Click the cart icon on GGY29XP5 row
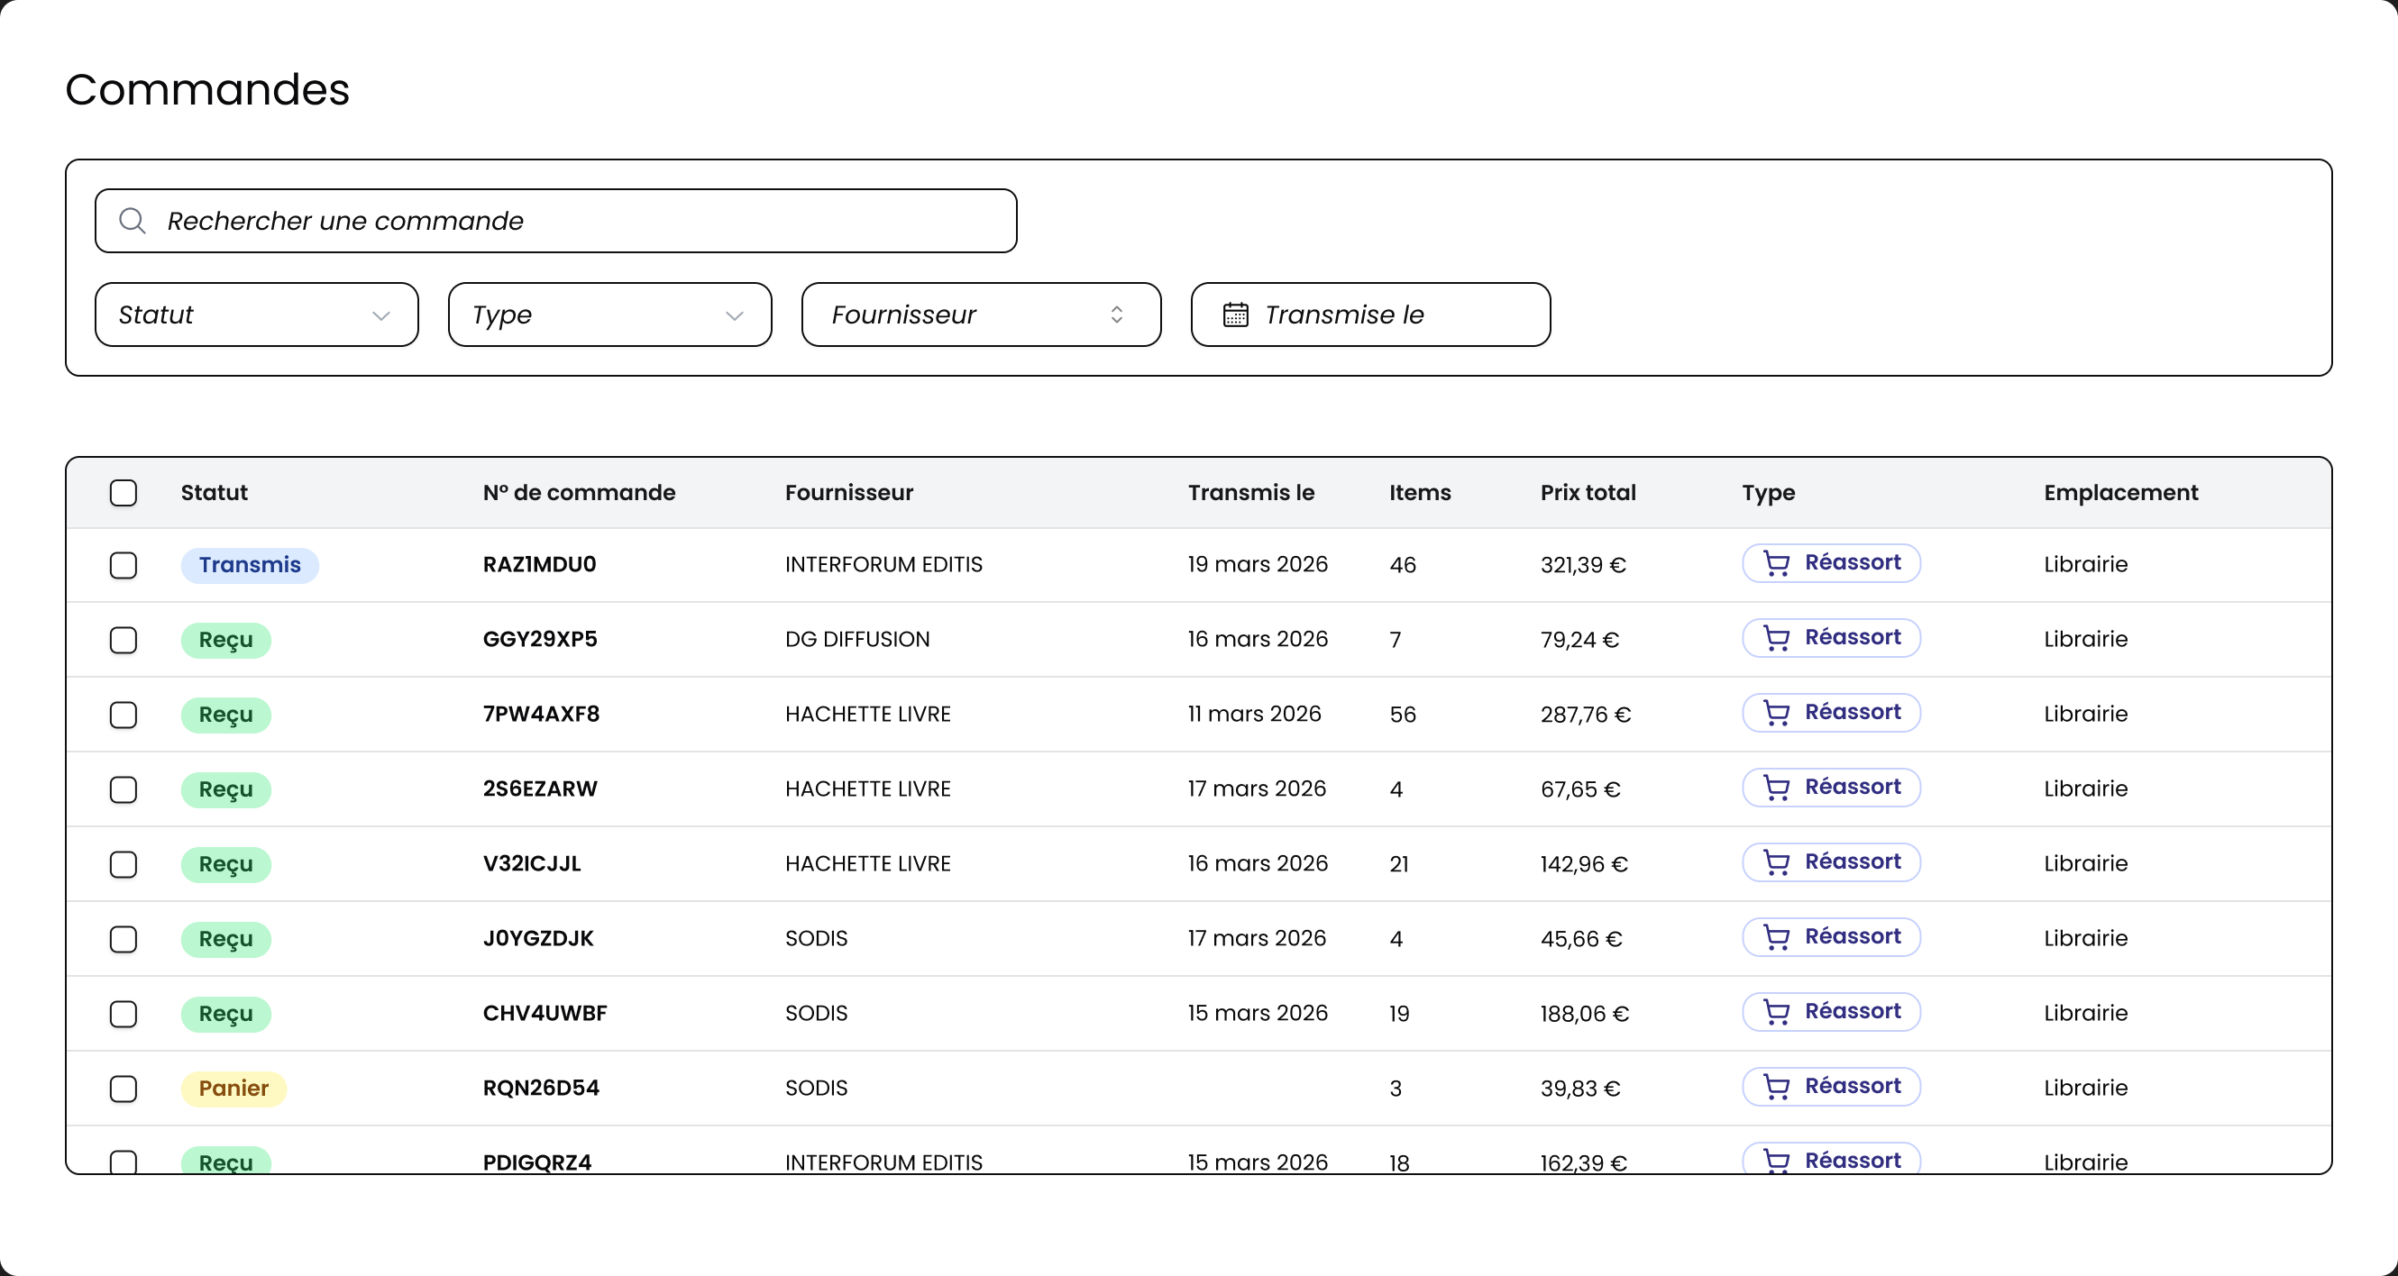 [x=1776, y=639]
